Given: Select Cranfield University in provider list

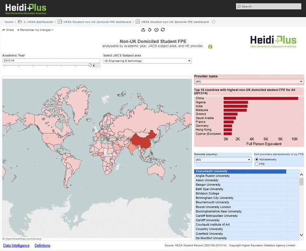Looking at the screenshot, I should pos(247,234).
